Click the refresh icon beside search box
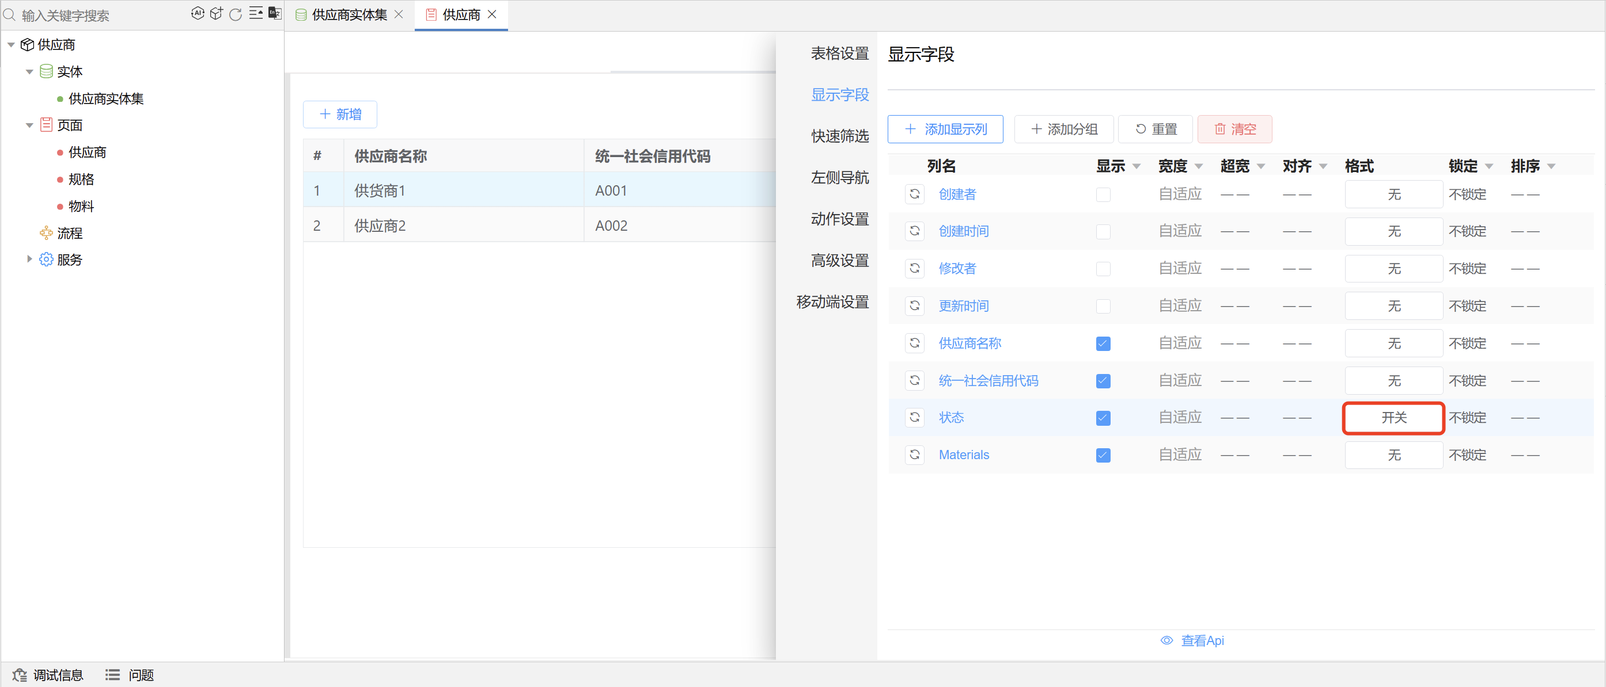The width and height of the screenshot is (1606, 687). 236,14
